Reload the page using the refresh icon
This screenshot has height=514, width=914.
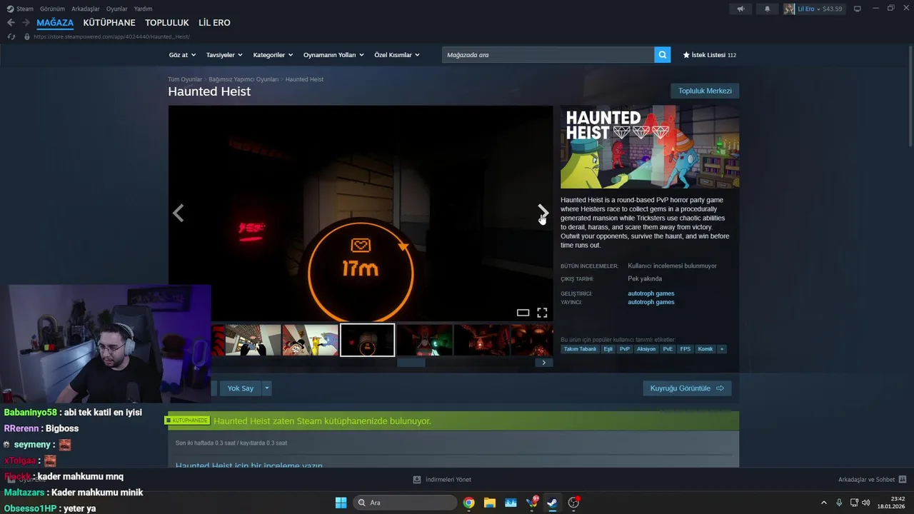pos(11,36)
